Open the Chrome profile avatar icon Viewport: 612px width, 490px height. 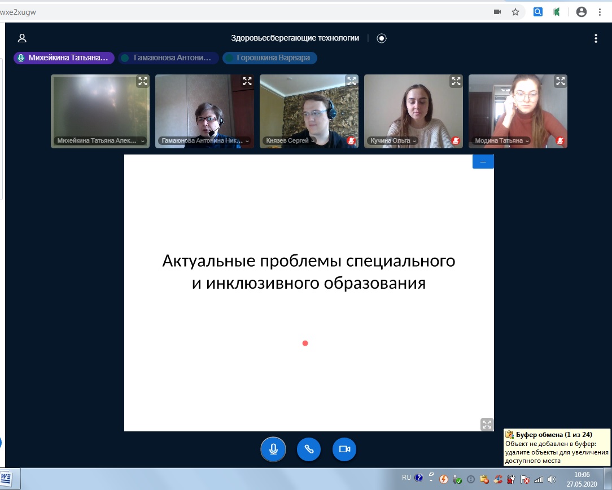(581, 12)
